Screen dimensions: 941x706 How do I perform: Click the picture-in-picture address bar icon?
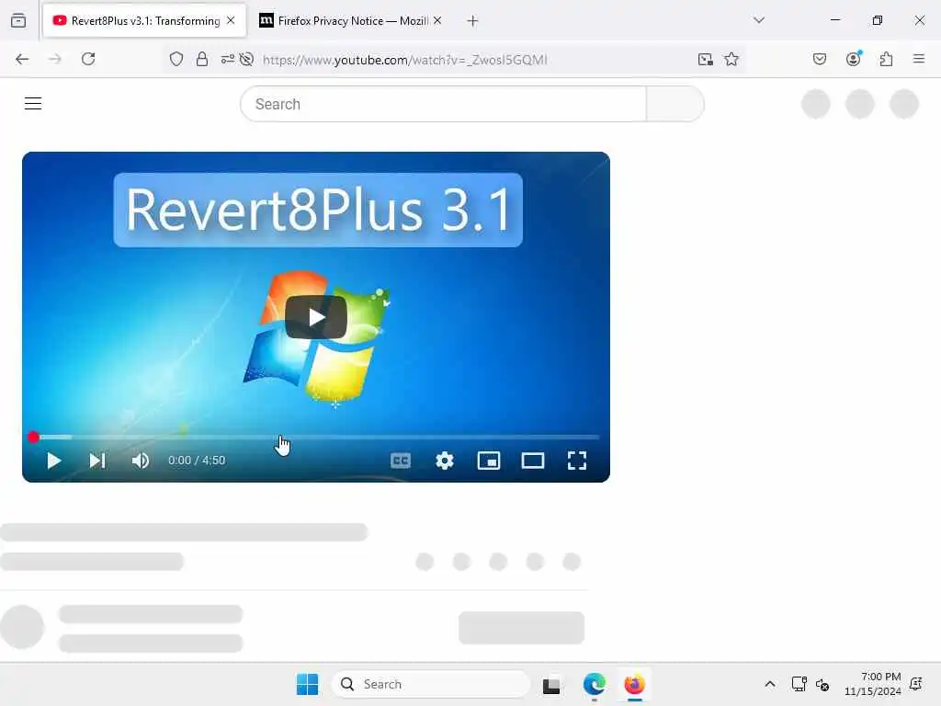pyautogui.click(x=705, y=59)
